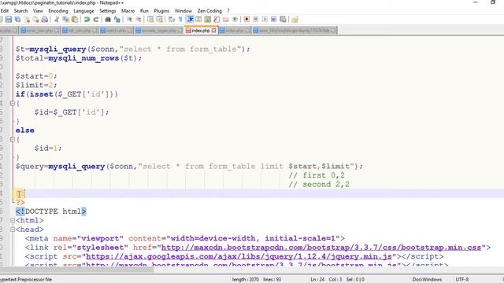
Task: Open the Edit menu
Action: click(x=5, y=11)
